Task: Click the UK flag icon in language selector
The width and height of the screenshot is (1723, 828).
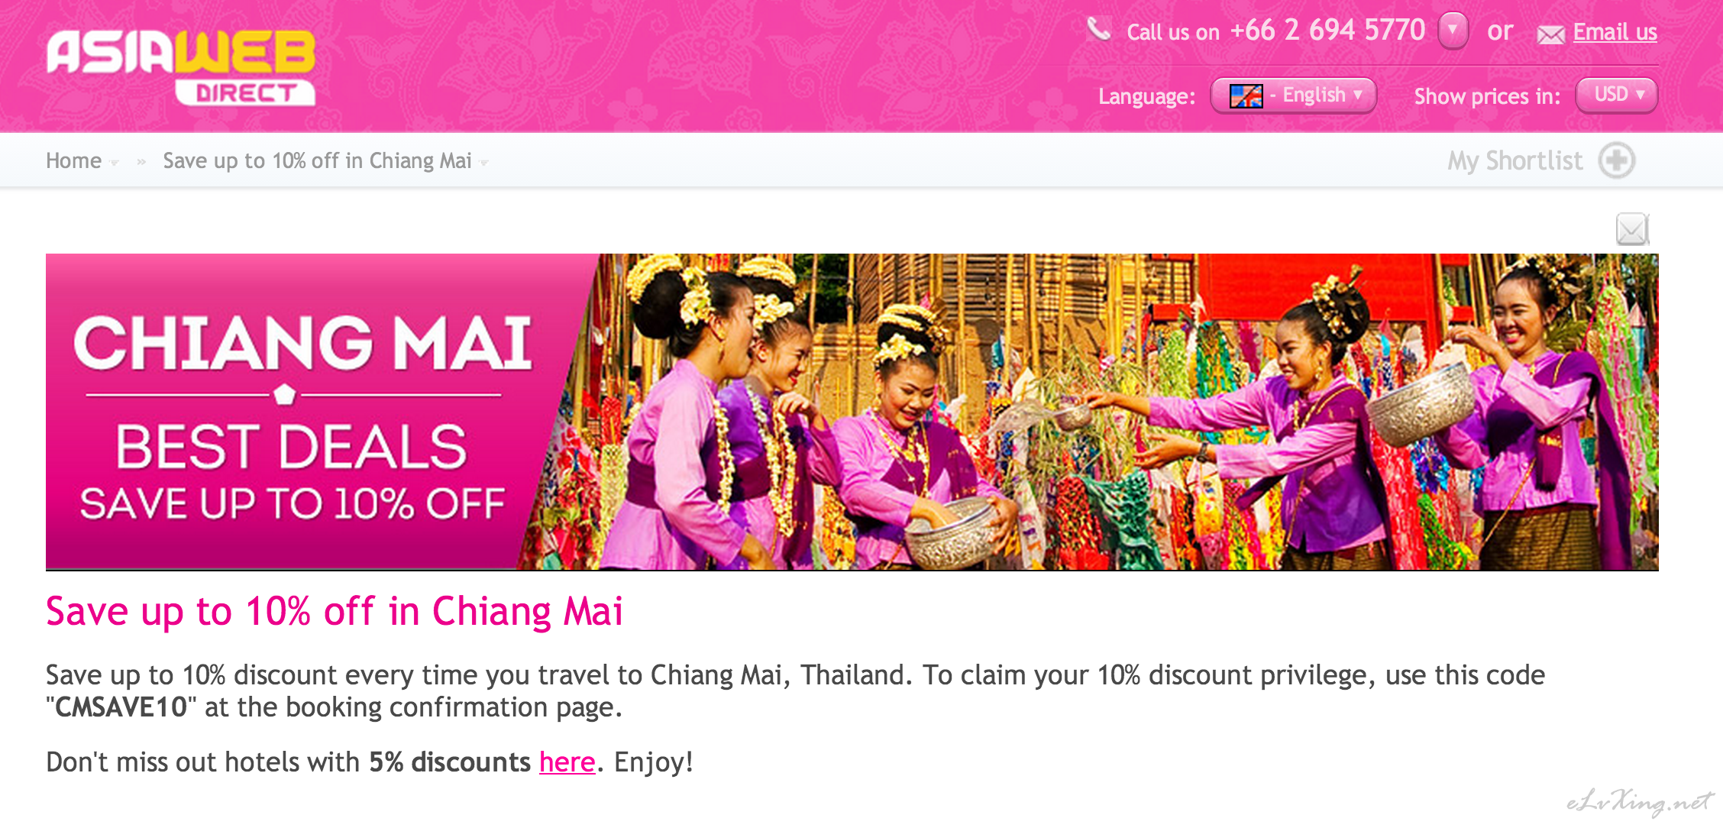Action: pyautogui.click(x=1246, y=95)
